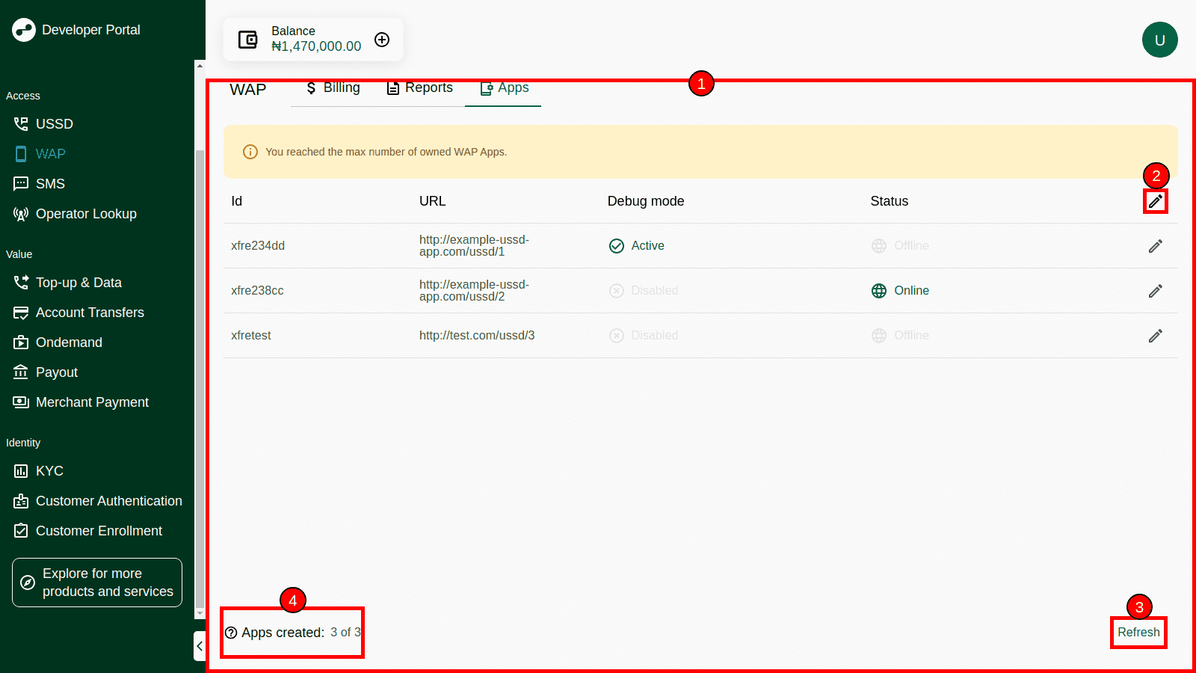
Task: Select the Apps tab
Action: pos(504,88)
